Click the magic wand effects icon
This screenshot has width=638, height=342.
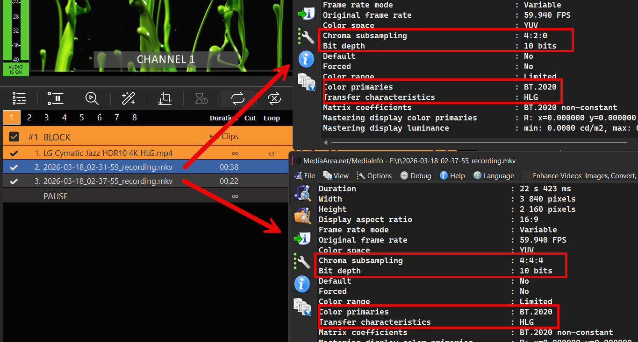click(x=128, y=98)
